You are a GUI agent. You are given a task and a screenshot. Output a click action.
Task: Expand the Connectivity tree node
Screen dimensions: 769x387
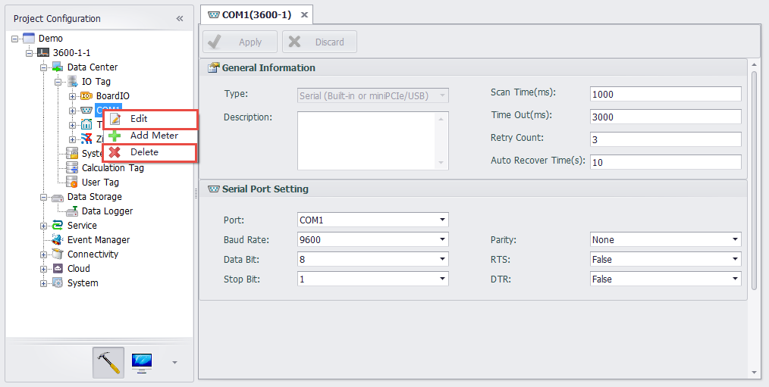tap(44, 254)
